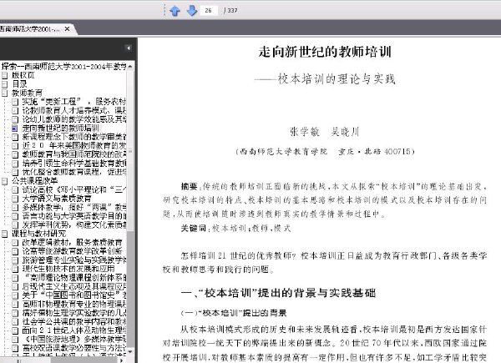Open bookmark 改革逻辑教材，服务素质教育
The height and width of the screenshot is (363, 501).
coord(72,242)
